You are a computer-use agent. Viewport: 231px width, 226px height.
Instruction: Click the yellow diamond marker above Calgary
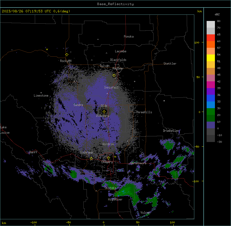pos(109,158)
